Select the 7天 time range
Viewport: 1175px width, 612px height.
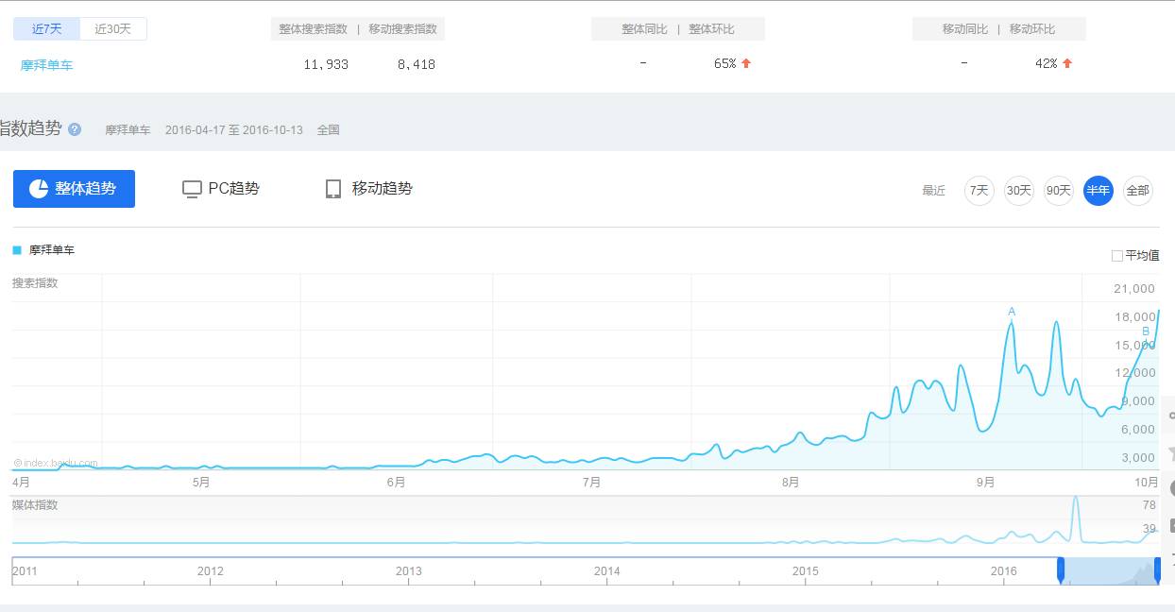pos(979,191)
